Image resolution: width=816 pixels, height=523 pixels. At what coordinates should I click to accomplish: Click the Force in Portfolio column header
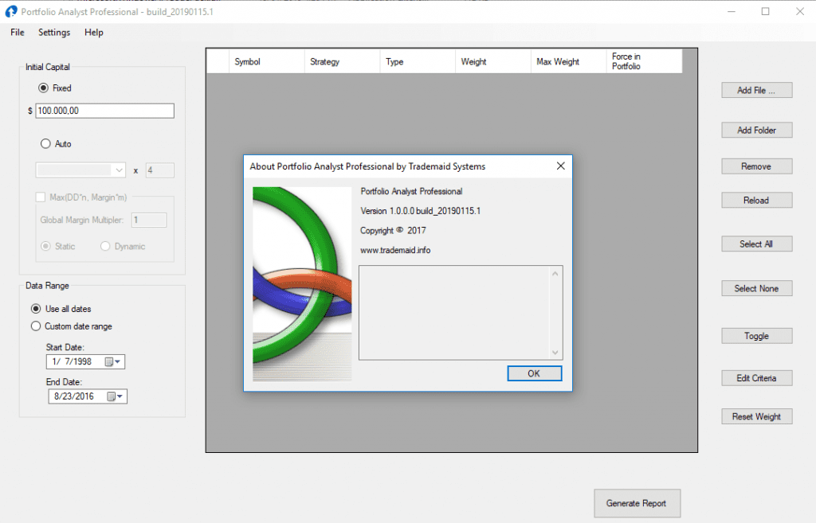pos(644,61)
